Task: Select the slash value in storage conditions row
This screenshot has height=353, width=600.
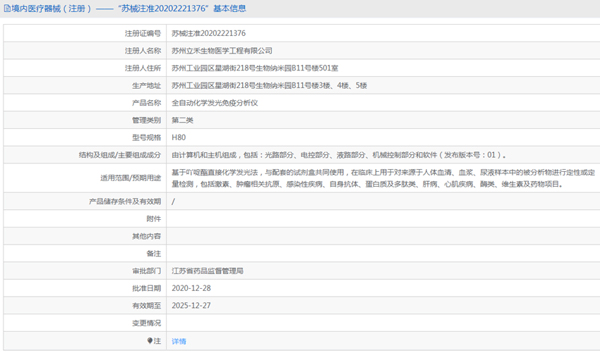Action: [174, 202]
